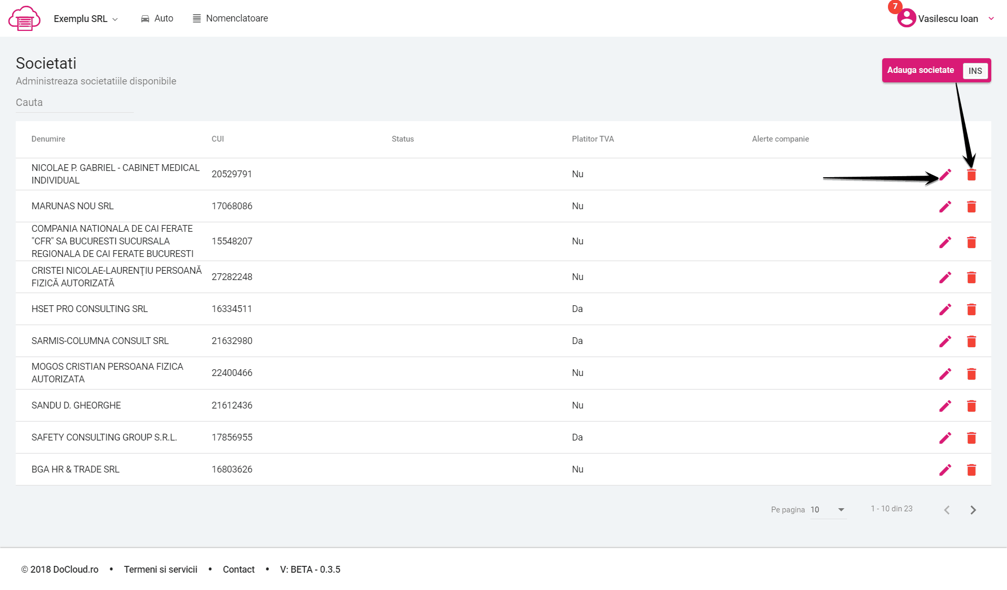Open the DoCloud.ro footer link

pyautogui.click(x=60, y=570)
